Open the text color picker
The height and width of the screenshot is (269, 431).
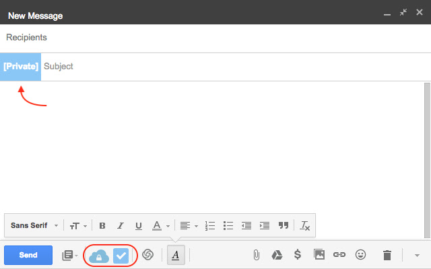[x=161, y=226]
